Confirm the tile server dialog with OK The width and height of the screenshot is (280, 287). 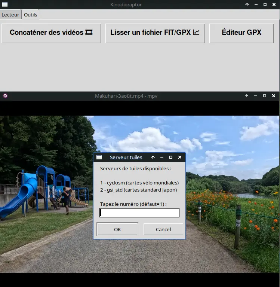click(x=117, y=229)
